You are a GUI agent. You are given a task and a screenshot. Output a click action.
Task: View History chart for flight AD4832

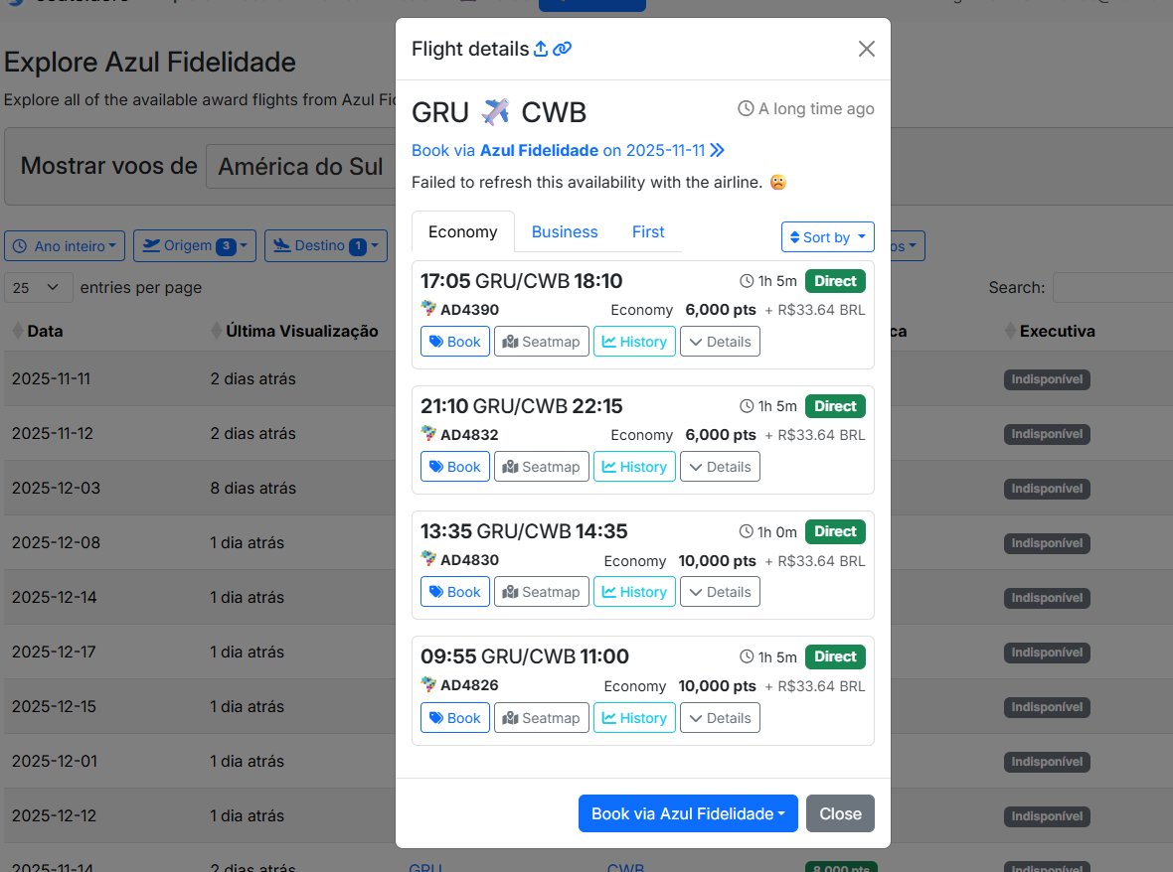634,467
